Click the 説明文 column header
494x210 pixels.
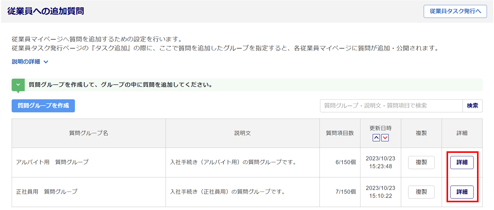pyautogui.click(x=242, y=133)
